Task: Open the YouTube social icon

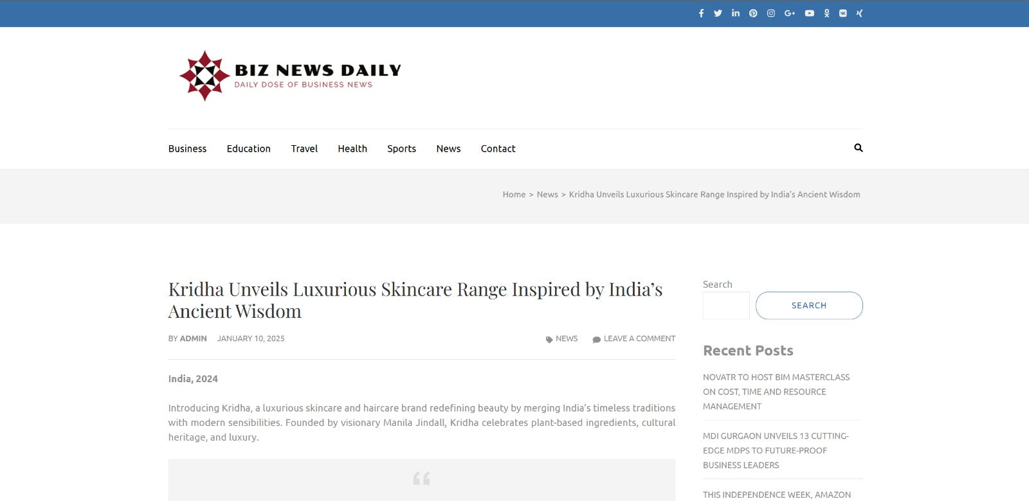Action: click(x=810, y=13)
